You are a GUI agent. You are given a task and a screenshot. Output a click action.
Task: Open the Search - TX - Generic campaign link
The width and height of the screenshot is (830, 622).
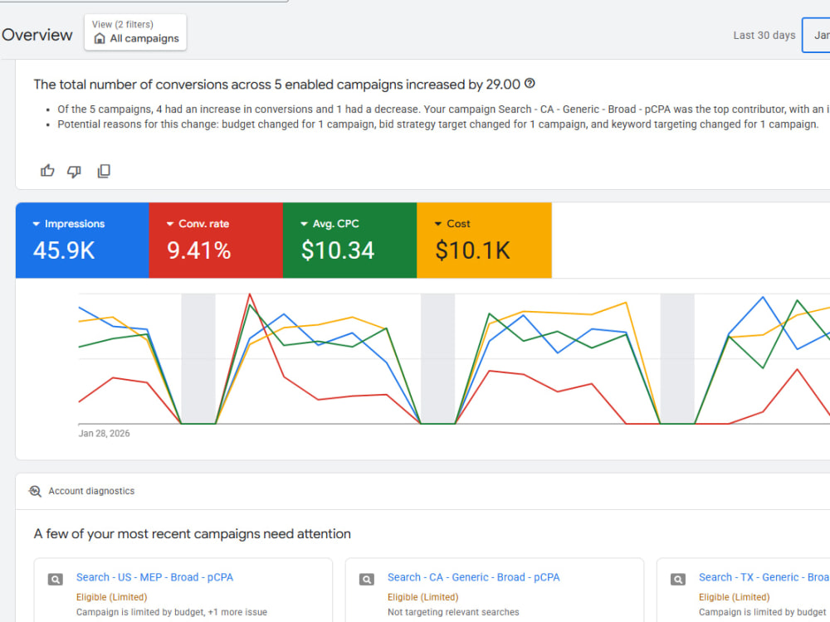click(x=764, y=577)
